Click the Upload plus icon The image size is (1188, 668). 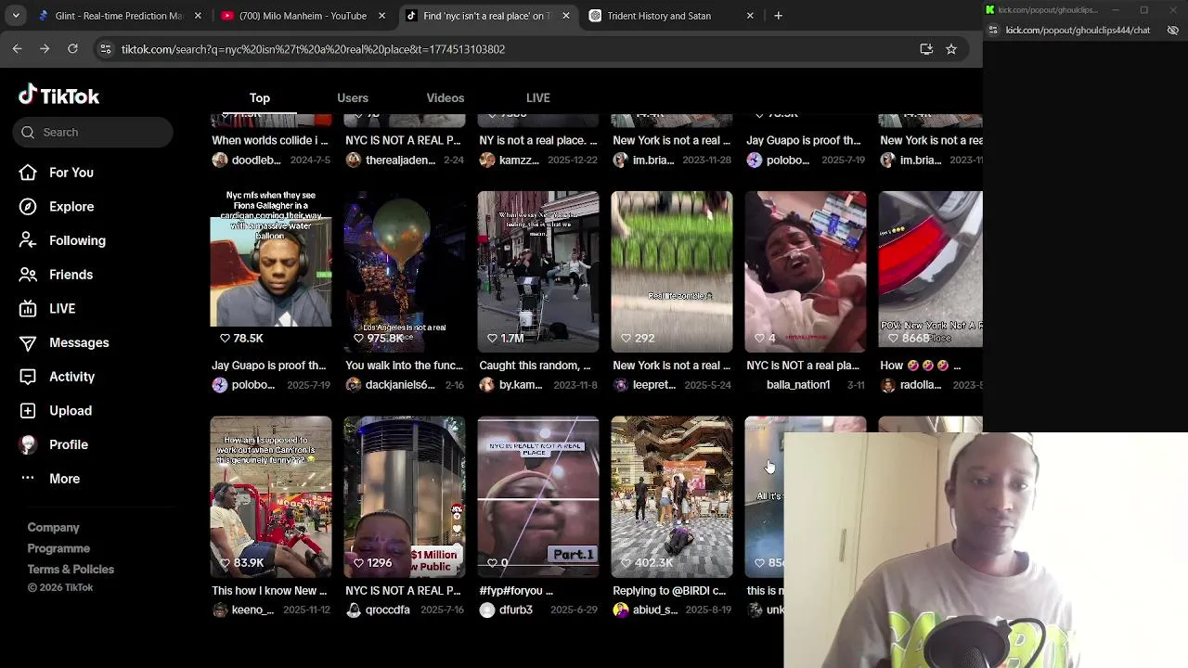pyautogui.click(x=28, y=411)
